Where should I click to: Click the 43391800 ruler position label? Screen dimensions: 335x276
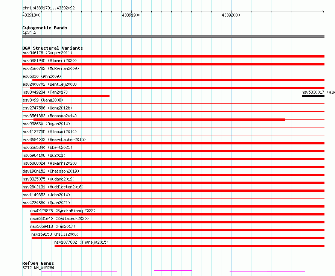click(x=31, y=15)
